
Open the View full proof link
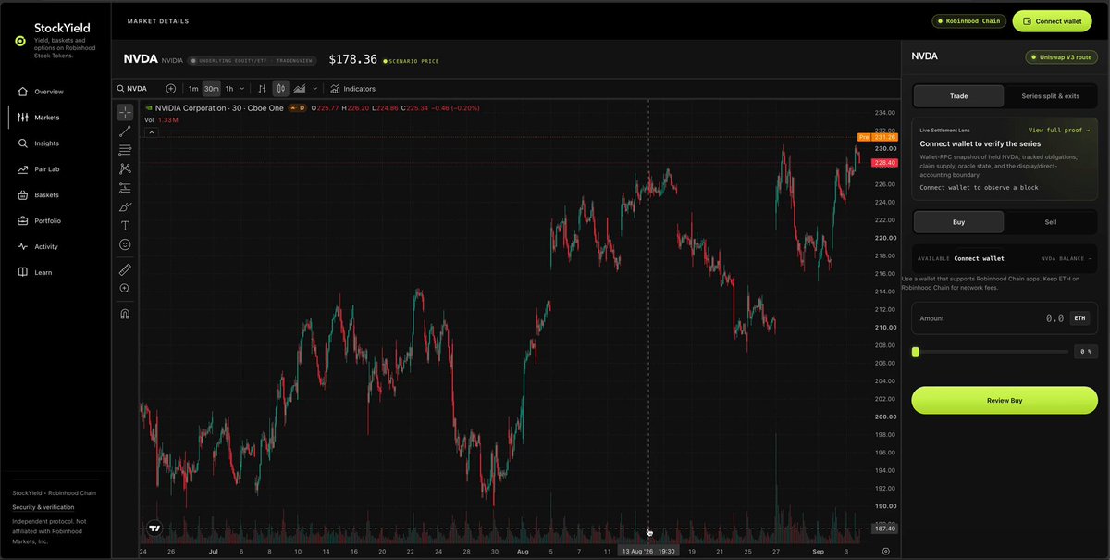(1058, 131)
